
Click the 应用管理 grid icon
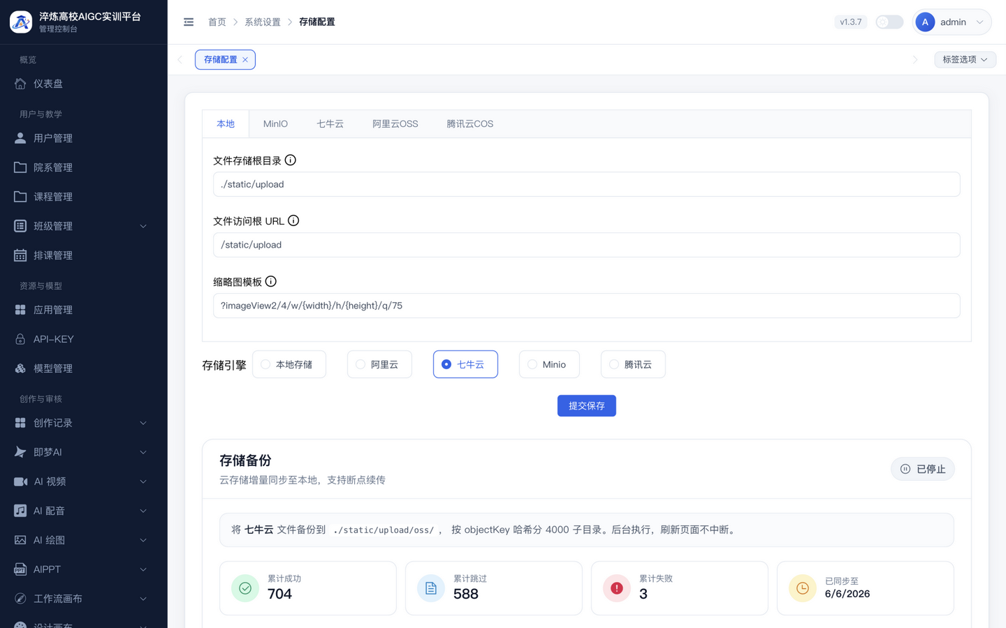20,310
